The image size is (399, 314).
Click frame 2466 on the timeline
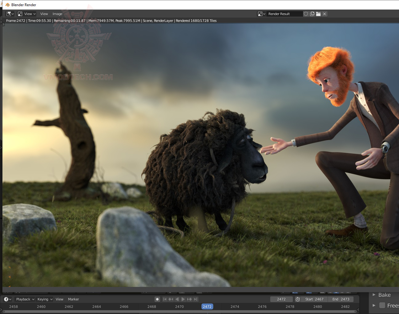(124, 307)
